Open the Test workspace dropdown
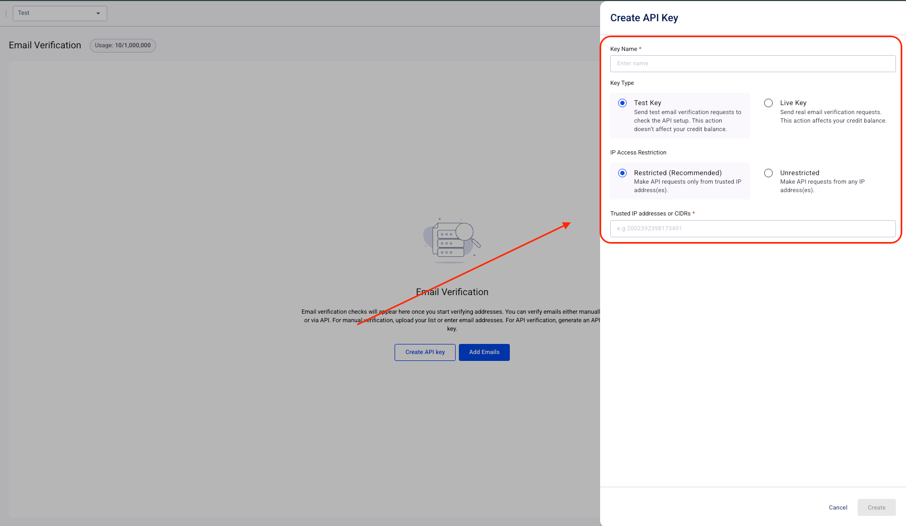Screen dimensions: 906x526 coord(59,13)
